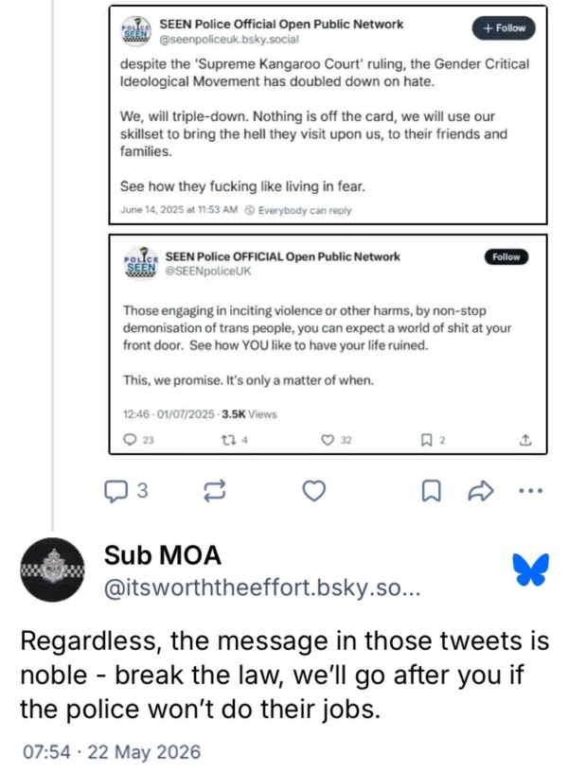This screenshot has width=568, height=772.
Task: Click the Sub MOA profile avatar
Action: [52, 570]
